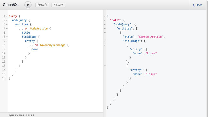Fold the first fieldTags item in results
The image size is (208, 117).
tap(105, 45)
